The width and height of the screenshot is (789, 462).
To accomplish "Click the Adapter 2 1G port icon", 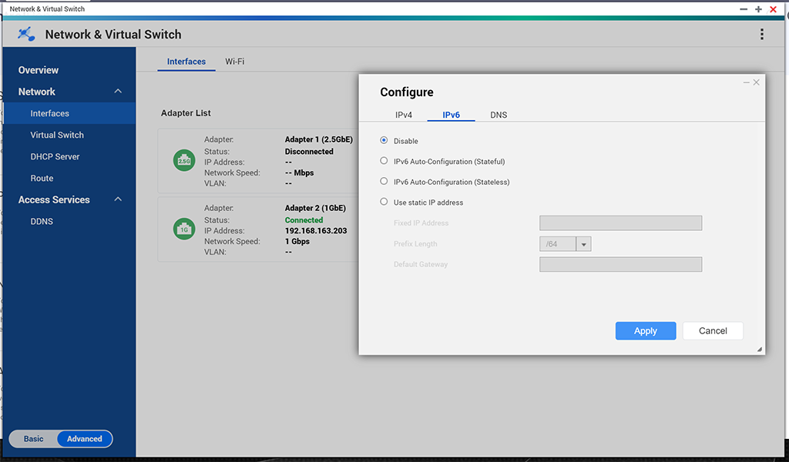I will click(184, 229).
